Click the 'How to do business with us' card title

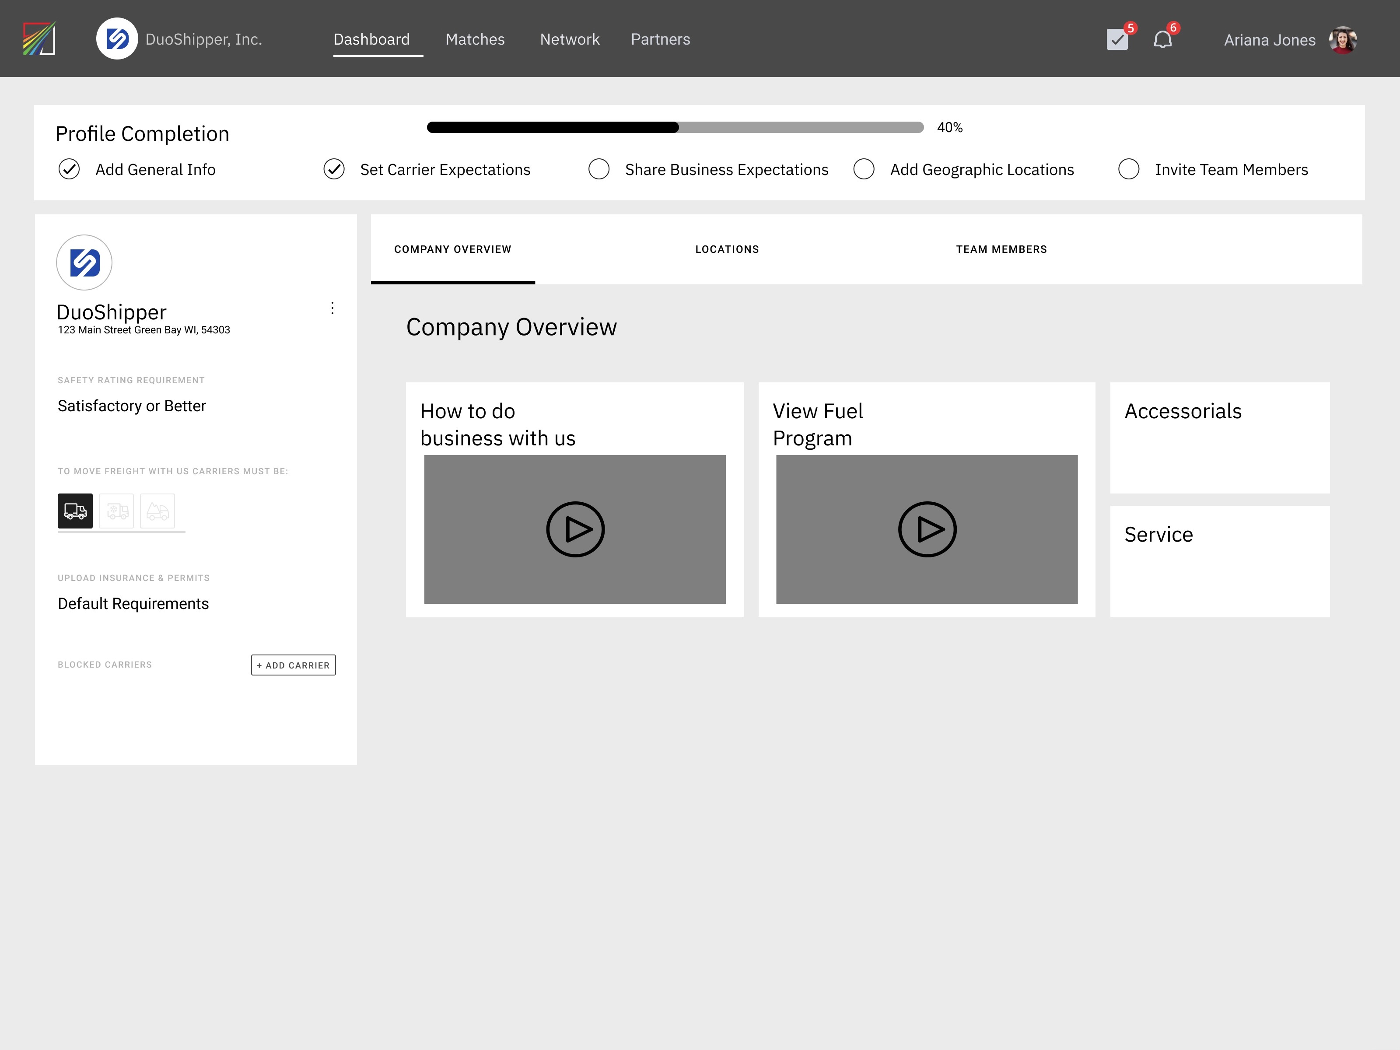pyautogui.click(x=498, y=425)
